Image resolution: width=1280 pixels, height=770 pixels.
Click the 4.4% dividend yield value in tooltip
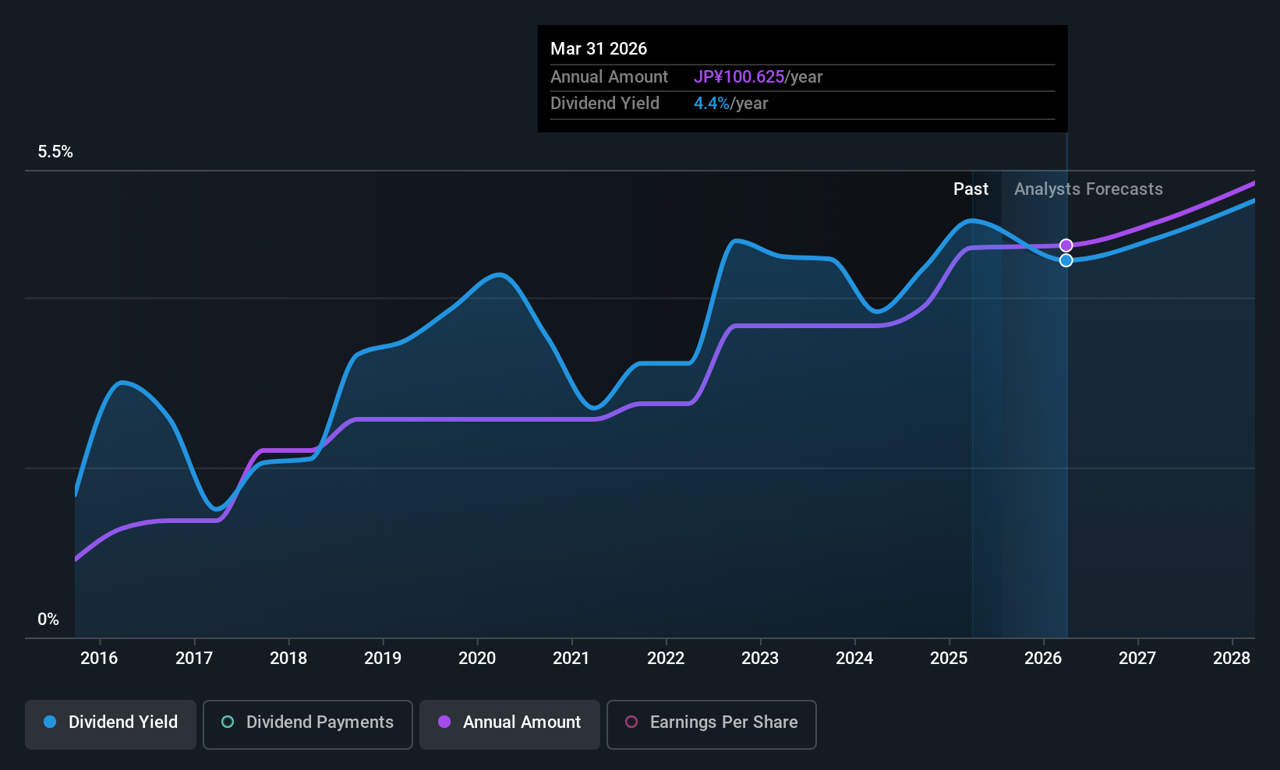[x=712, y=104]
